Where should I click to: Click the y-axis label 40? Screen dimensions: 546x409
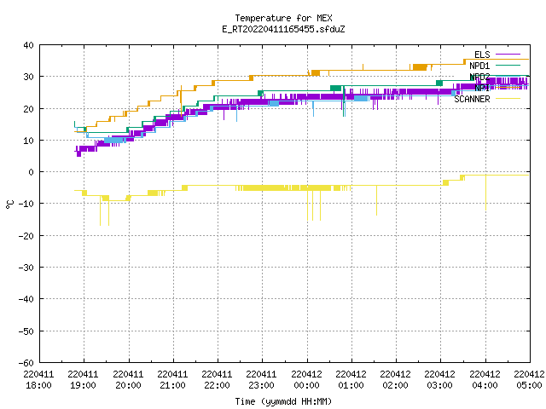tap(28, 45)
